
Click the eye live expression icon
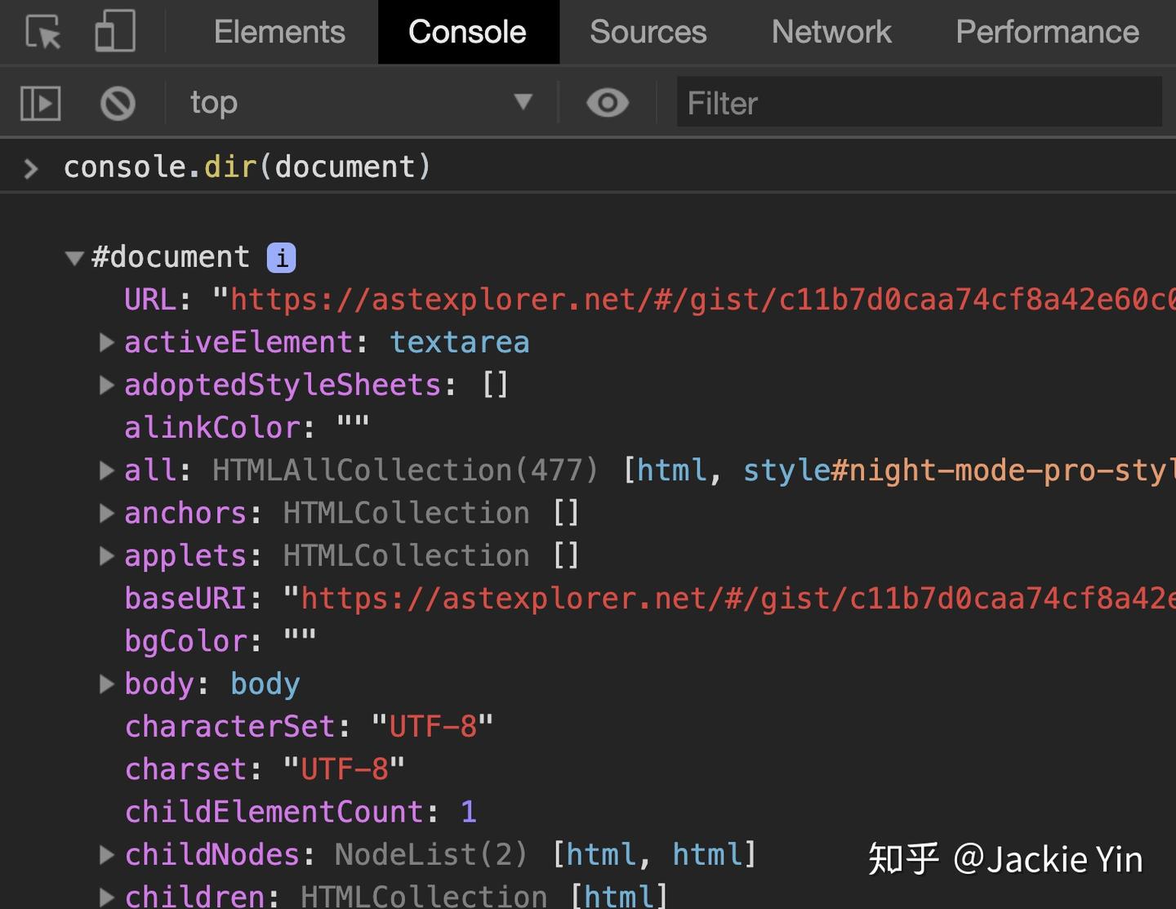pyautogui.click(x=608, y=104)
